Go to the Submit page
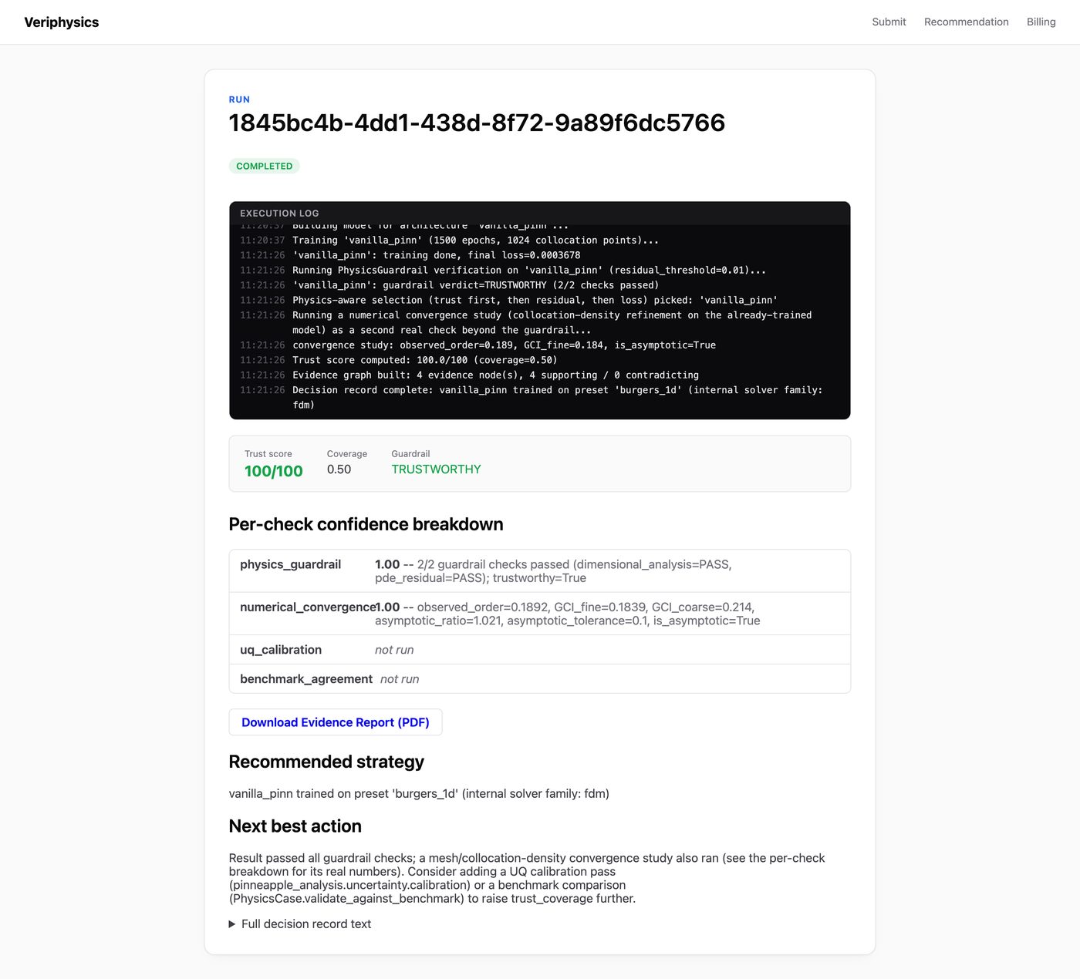Viewport: 1080px width, 979px height. [889, 22]
